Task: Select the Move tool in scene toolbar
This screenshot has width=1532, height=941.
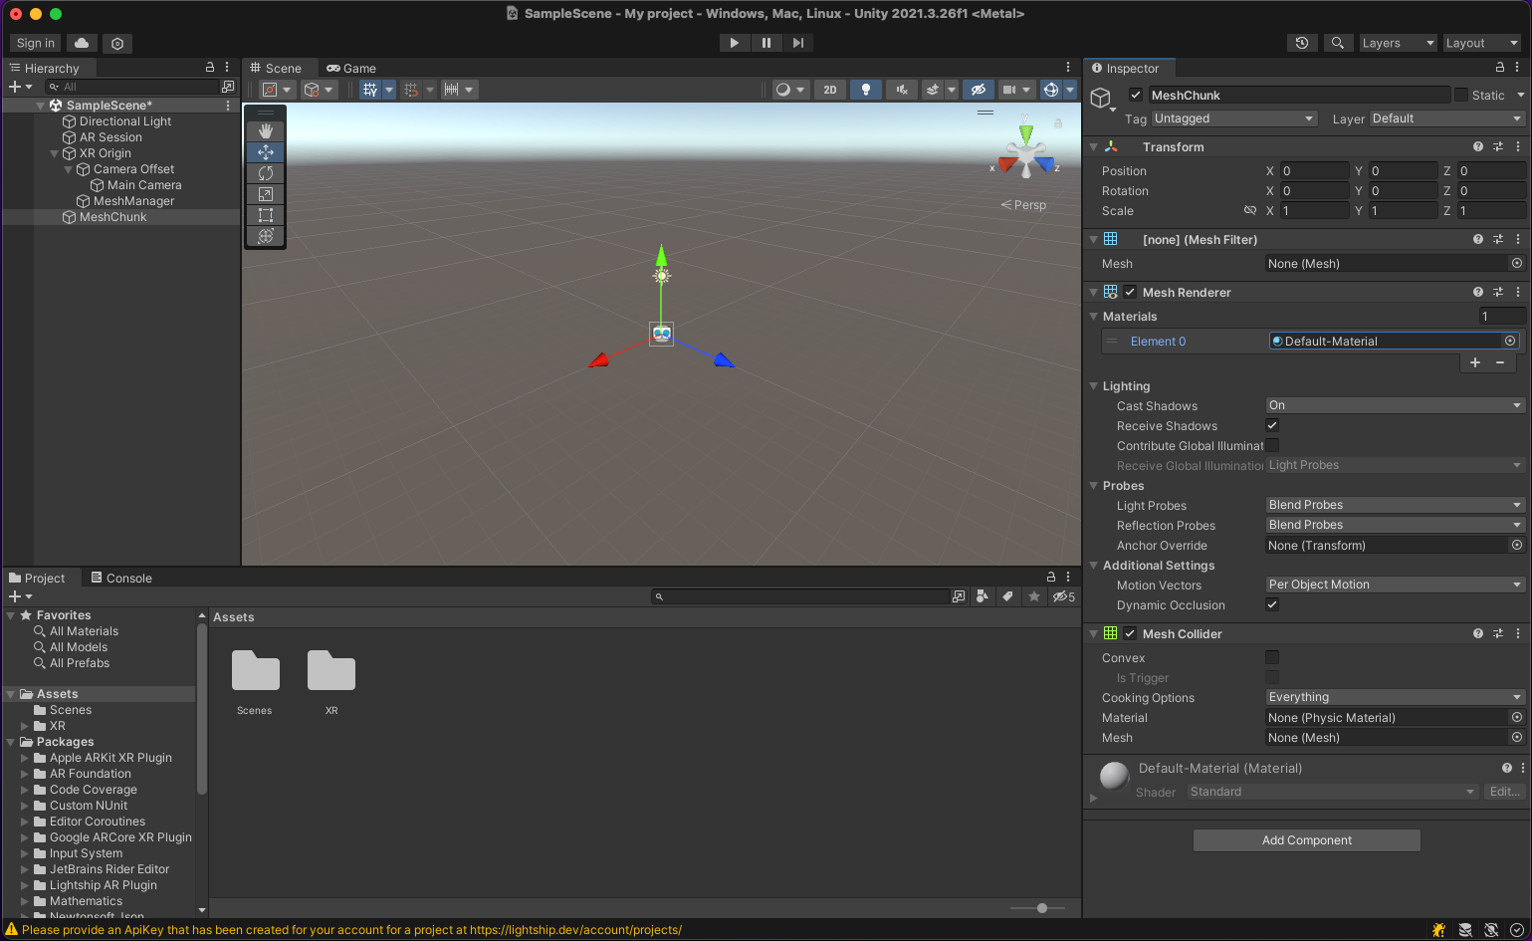Action: point(266,152)
